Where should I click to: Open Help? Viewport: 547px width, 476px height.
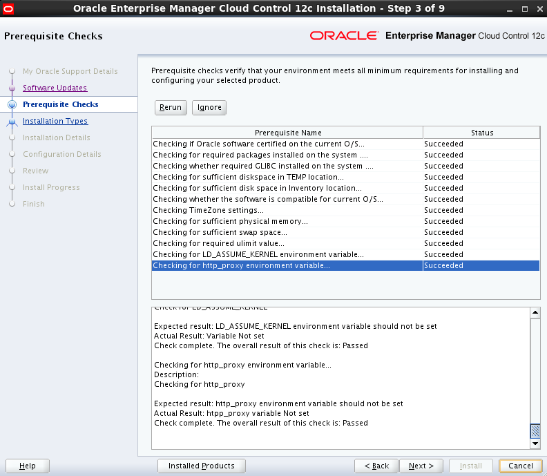point(28,466)
